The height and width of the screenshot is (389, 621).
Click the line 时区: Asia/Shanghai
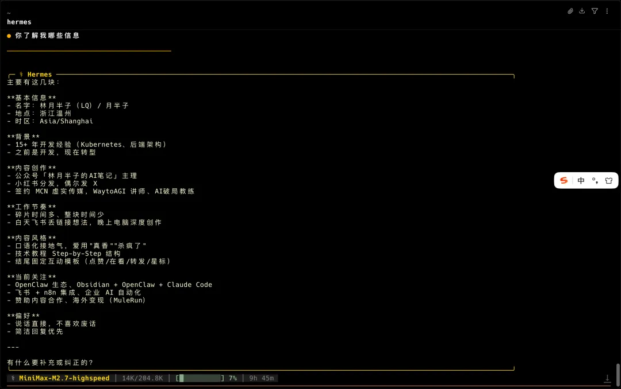[x=50, y=122]
